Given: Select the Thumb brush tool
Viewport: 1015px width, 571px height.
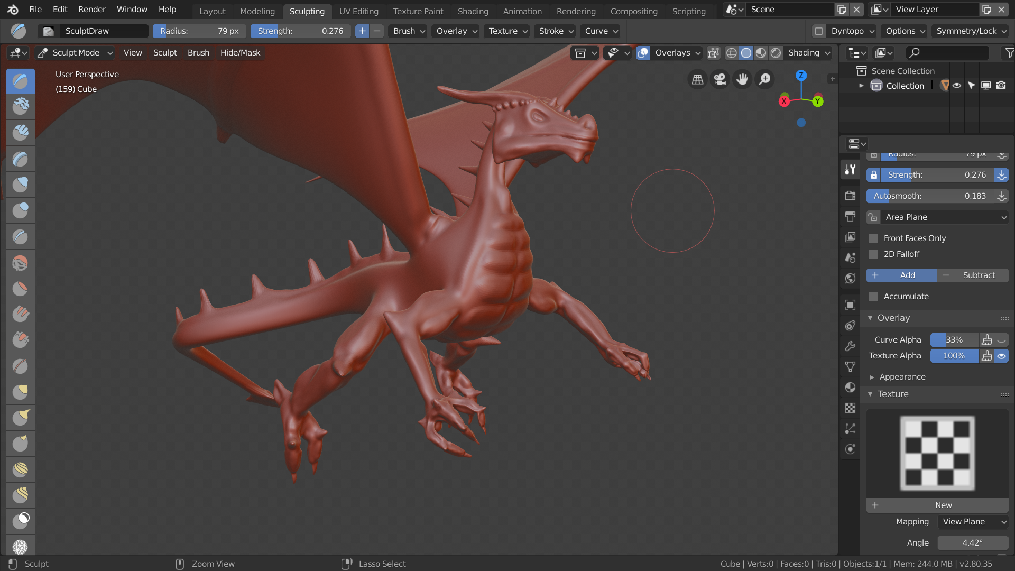Looking at the screenshot, I should tap(21, 444).
